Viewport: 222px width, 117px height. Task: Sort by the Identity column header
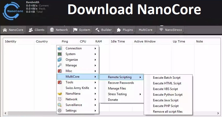19,41
